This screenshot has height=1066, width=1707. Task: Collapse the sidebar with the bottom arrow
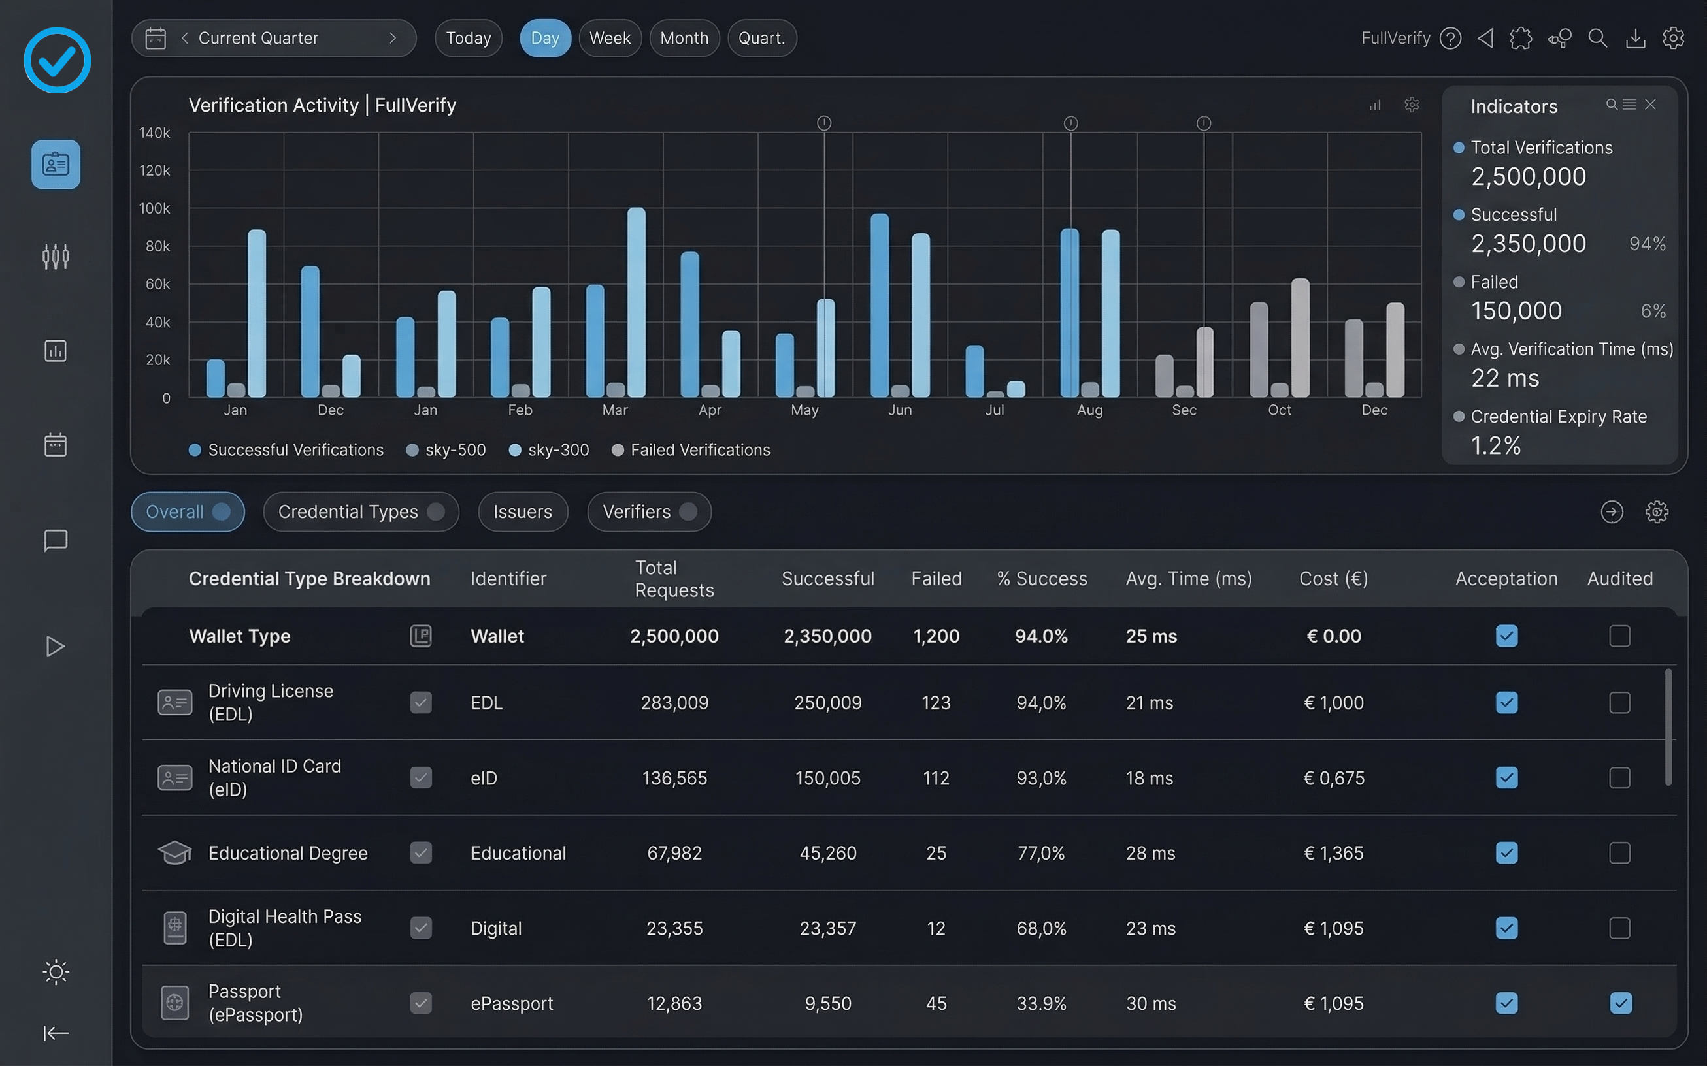click(x=56, y=1033)
